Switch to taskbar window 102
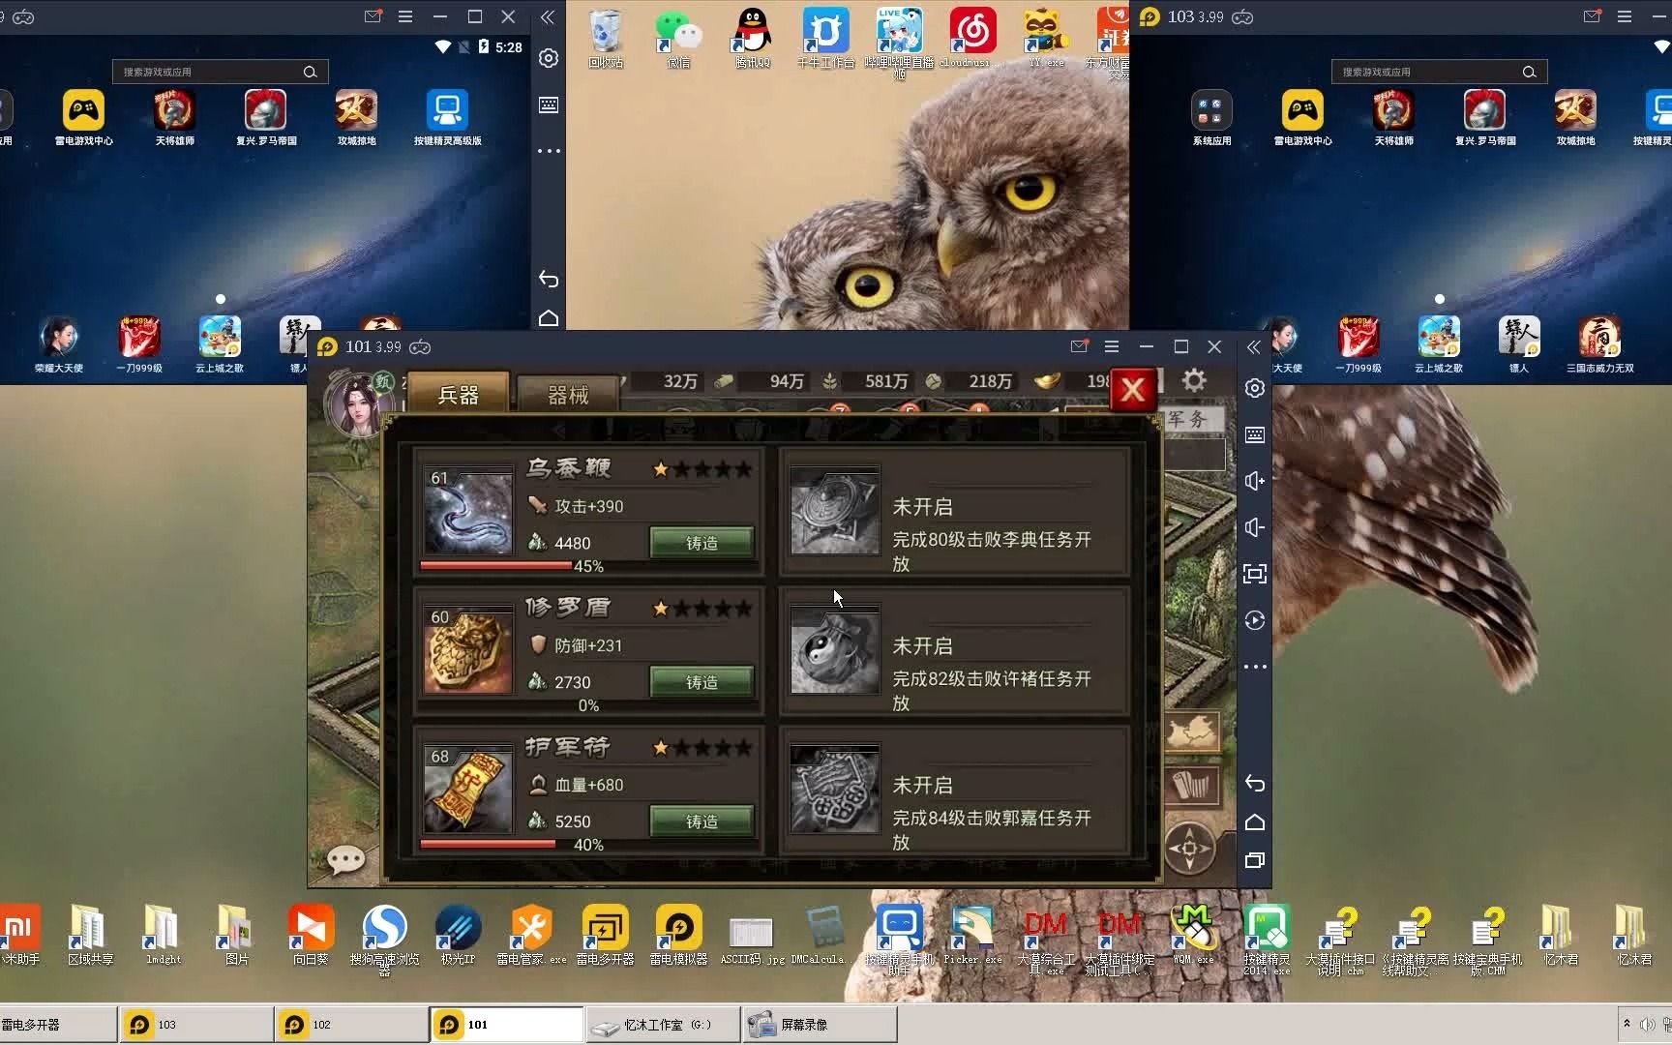 tap(351, 1024)
